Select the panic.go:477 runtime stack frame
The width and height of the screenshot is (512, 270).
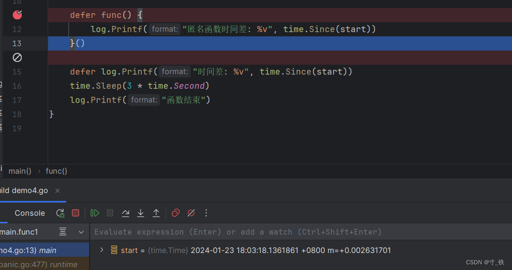[38, 264]
